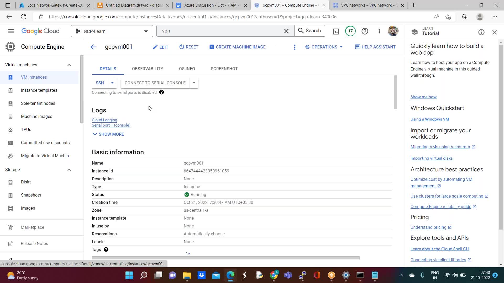
Task: Open the main navigation hamburger menu
Action: point(11,31)
